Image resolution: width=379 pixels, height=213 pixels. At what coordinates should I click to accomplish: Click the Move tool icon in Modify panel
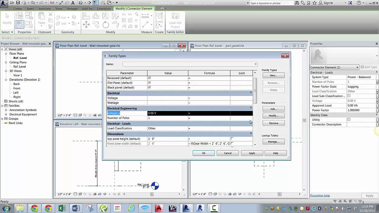point(86,25)
